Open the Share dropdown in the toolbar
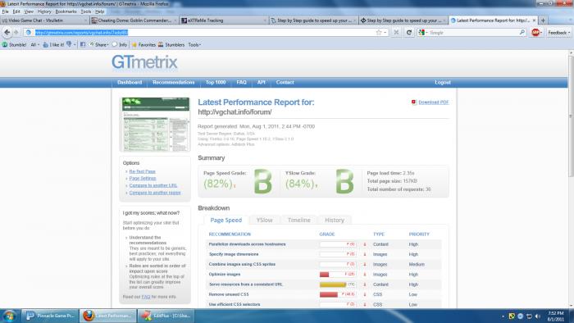 tap(99, 44)
